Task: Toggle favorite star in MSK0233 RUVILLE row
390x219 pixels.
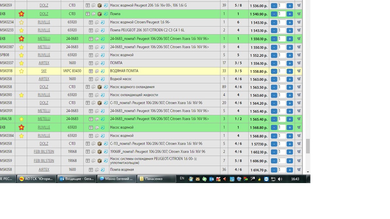Action: tap(21, 30)
